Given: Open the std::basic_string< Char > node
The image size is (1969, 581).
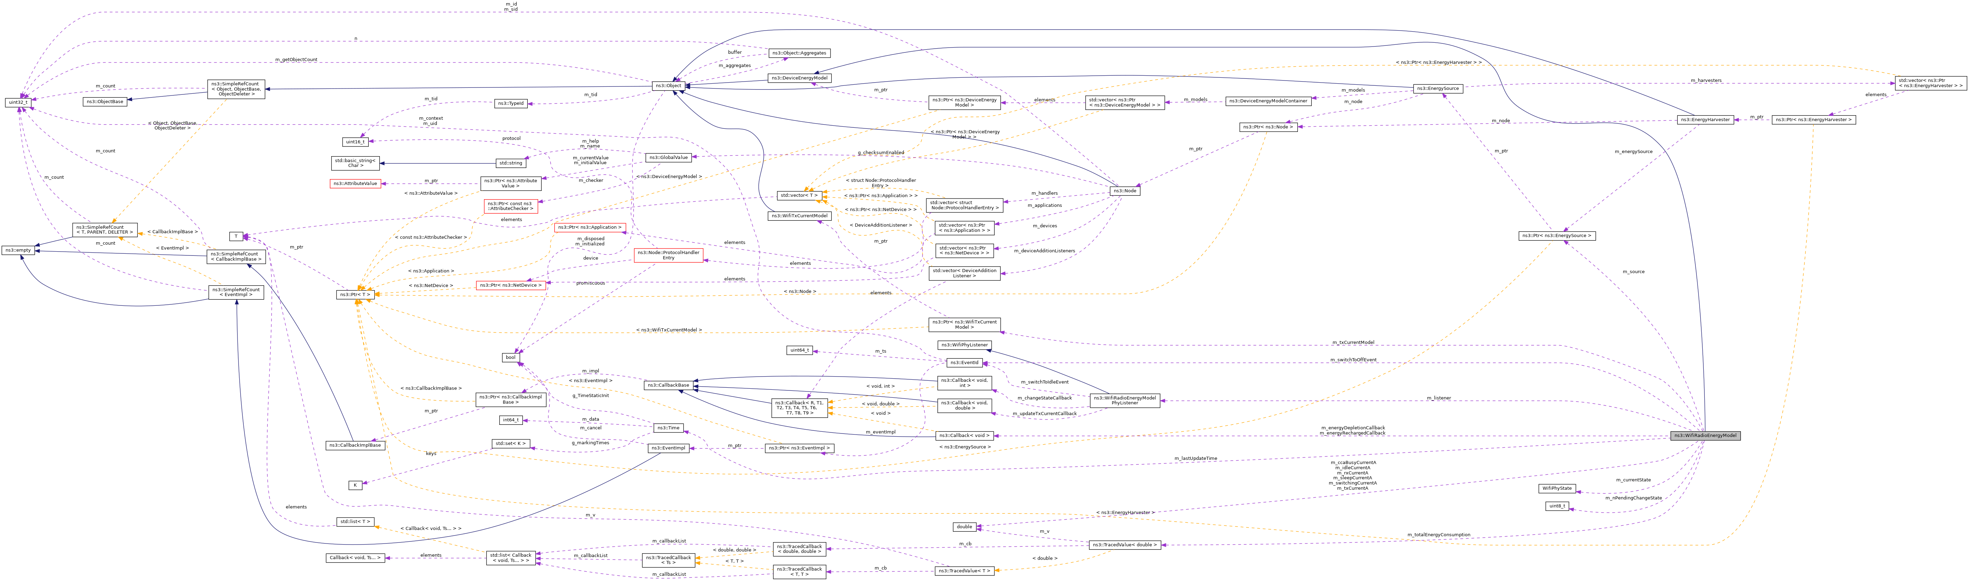Looking at the screenshot, I should 356,163.
